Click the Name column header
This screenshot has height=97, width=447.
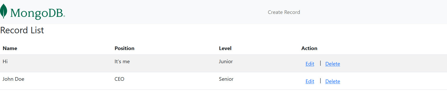tap(10, 48)
